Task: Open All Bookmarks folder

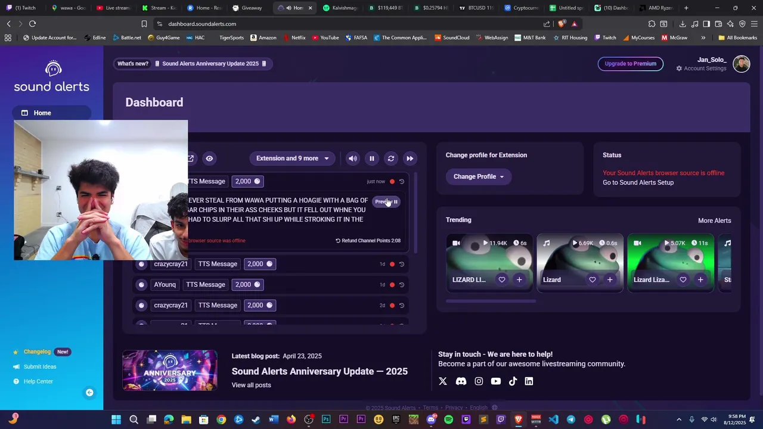Action: pyautogui.click(x=737, y=38)
